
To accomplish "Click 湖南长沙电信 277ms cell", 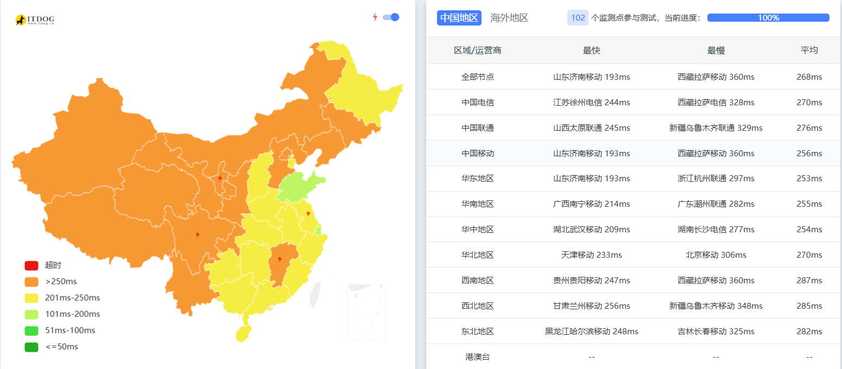I will click(x=716, y=230).
